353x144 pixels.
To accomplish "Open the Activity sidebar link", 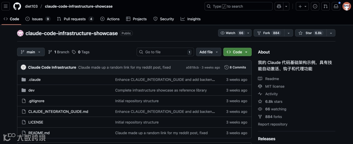I will click(268, 94).
